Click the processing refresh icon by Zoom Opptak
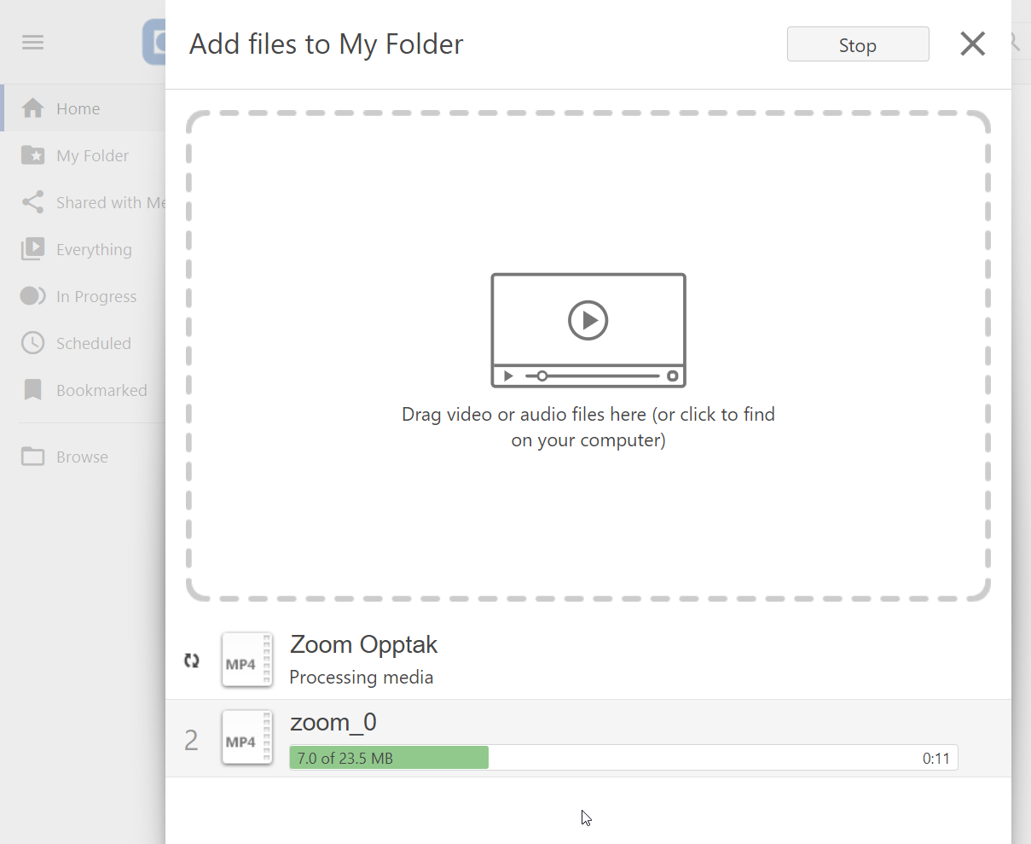 192,661
